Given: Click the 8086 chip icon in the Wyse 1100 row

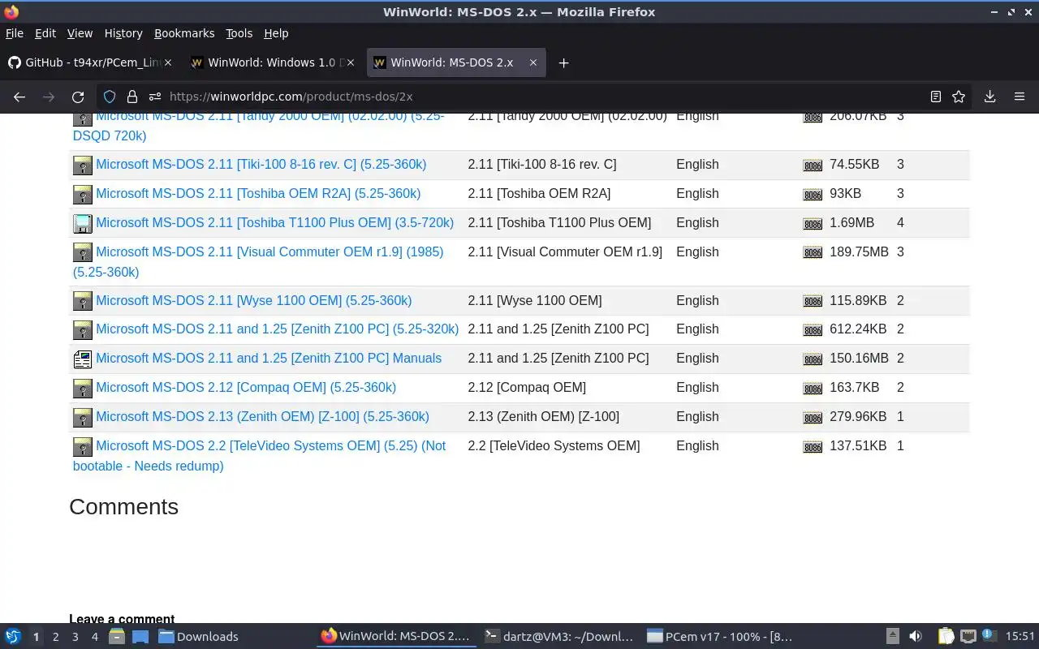Looking at the screenshot, I should [x=813, y=302].
